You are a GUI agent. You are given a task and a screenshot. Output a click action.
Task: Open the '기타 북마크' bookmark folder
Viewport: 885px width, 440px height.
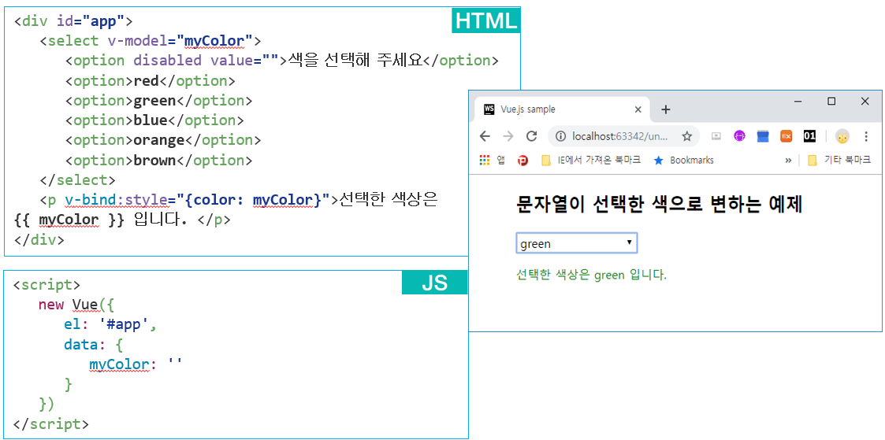pos(839,161)
